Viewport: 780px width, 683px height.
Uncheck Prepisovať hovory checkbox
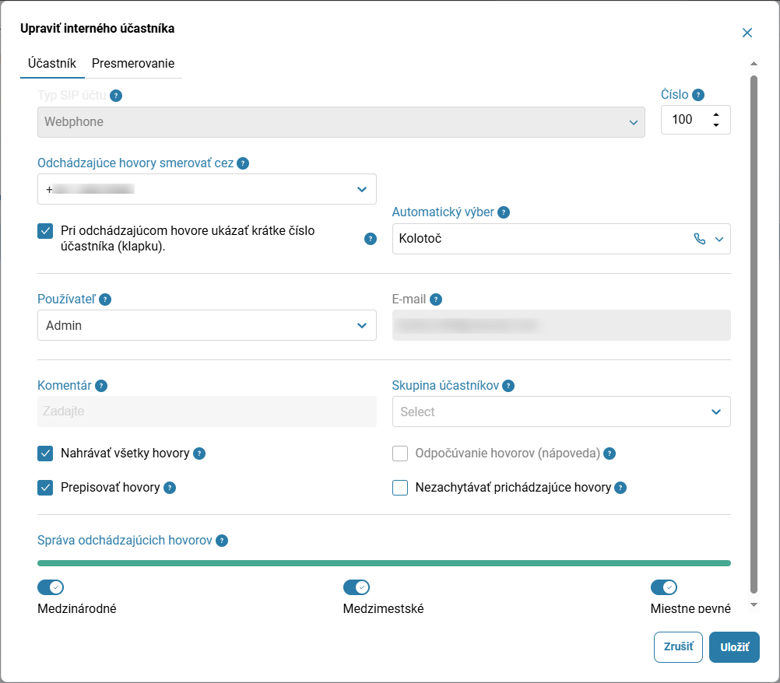pyautogui.click(x=45, y=488)
